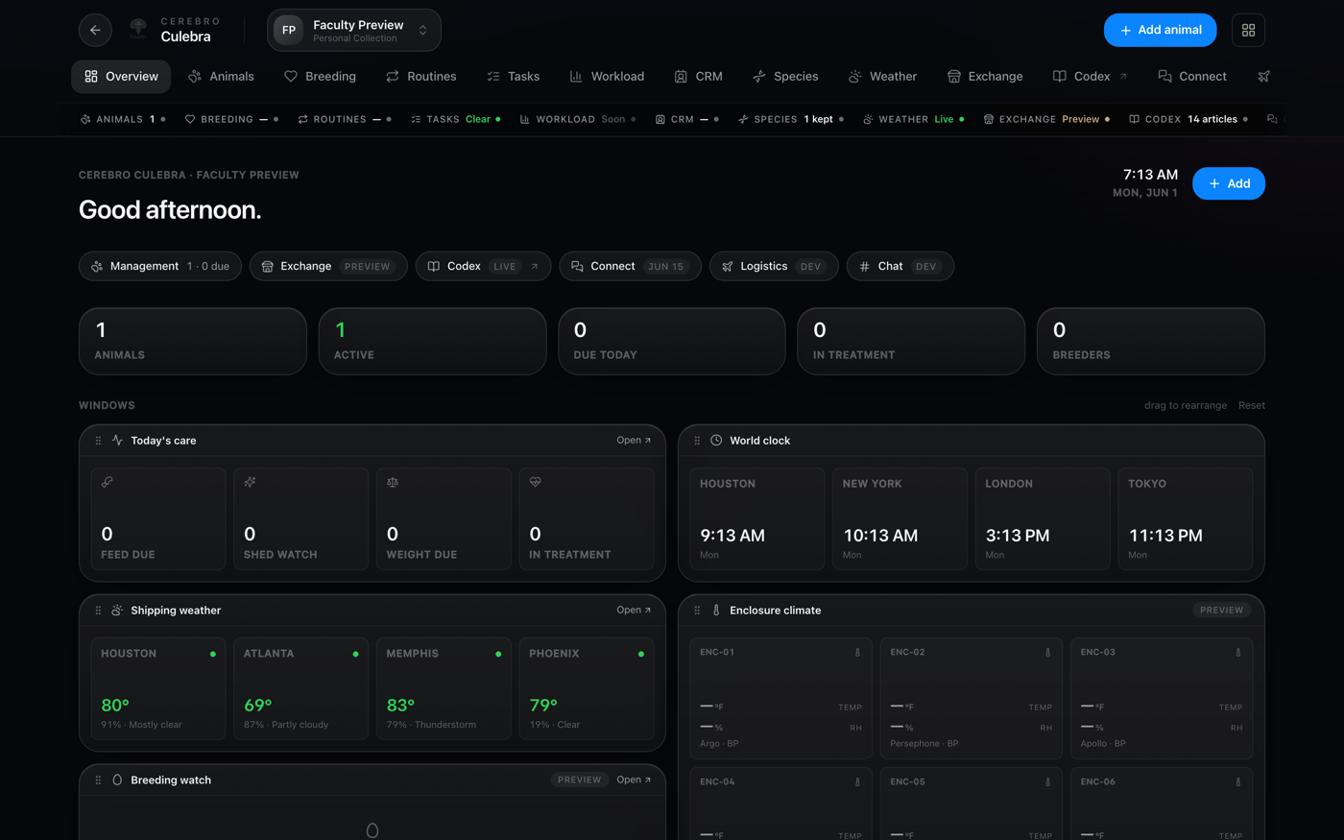This screenshot has height=840, width=1344.
Task: Select the Workload tab
Action: [x=607, y=77]
